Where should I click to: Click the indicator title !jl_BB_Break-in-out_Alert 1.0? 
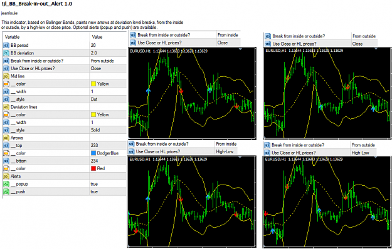[x=37, y=4]
